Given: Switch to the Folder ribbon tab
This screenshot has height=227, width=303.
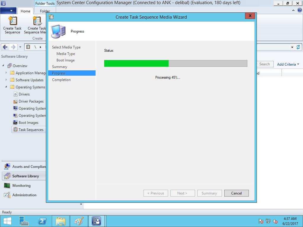Looking at the screenshot, I should pos(45,11).
